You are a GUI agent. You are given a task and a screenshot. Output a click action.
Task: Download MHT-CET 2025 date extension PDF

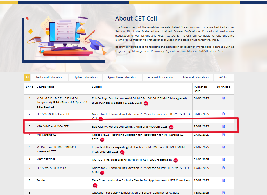(x=223, y=159)
